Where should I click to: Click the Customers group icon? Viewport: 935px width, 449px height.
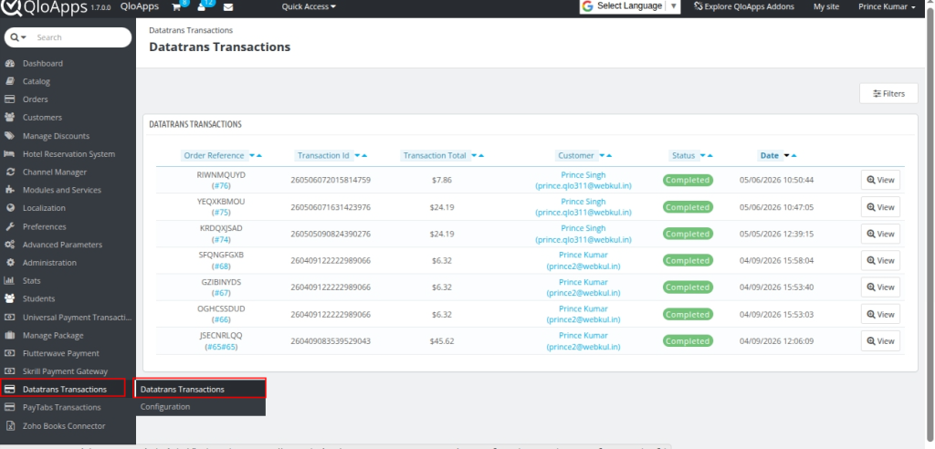pyautogui.click(x=9, y=118)
